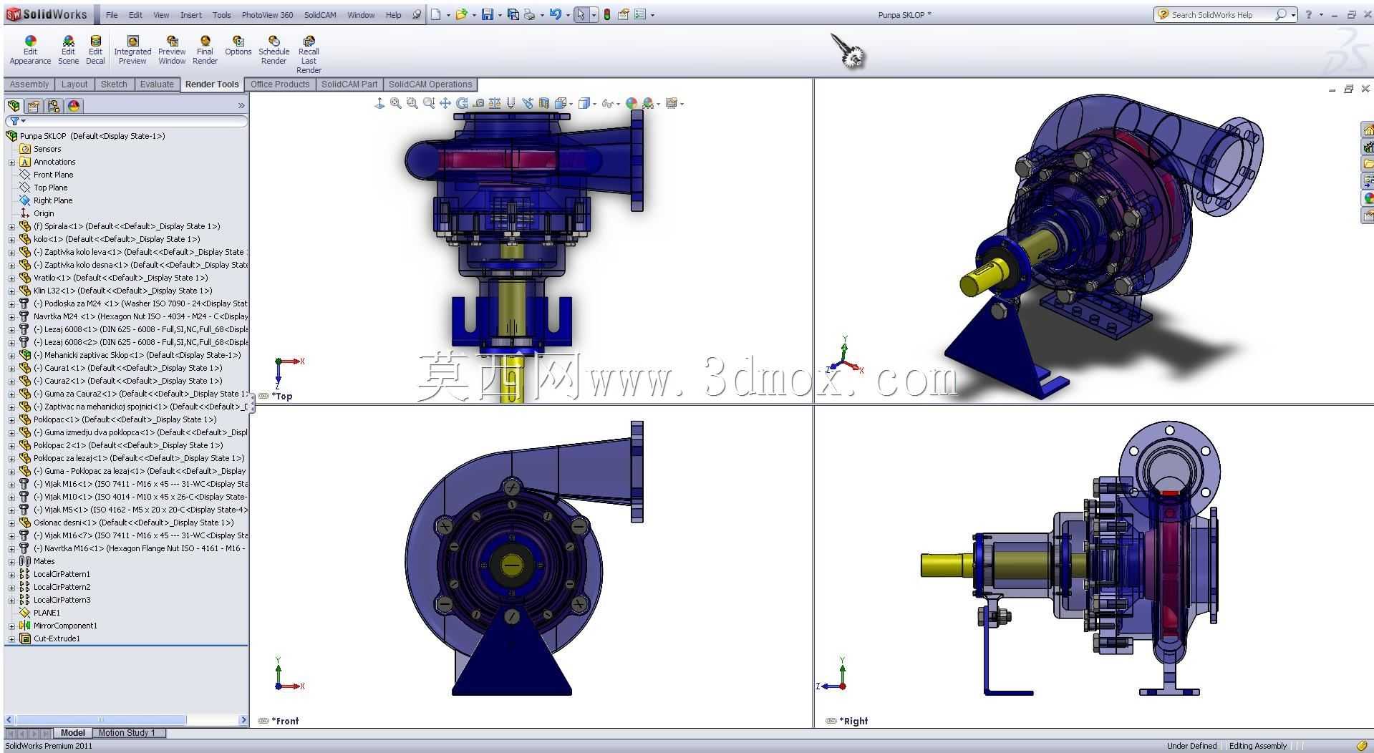The width and height of the screenshot is (1374, 753).
Task: Select the Edit Decal tool
Action: point(95,50)
